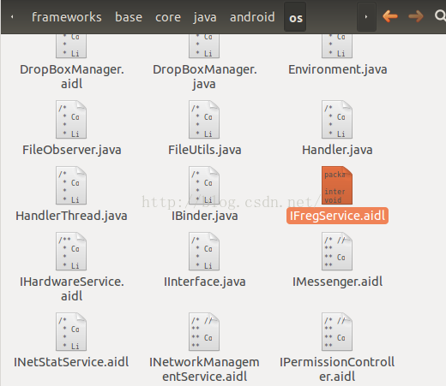This screenshot has height=386, width=446.
Task: Select the IPermissionController.aidl file icon
Action: pos(337,332)
